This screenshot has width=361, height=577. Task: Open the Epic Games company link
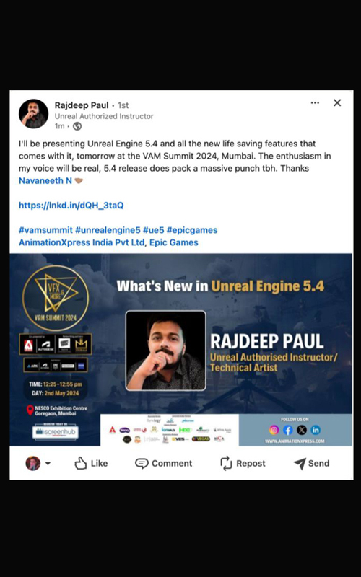click(x=174, y=242)
